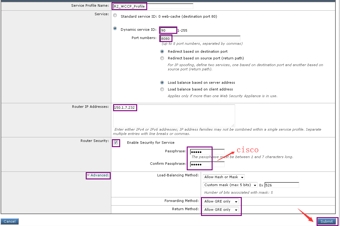Choose Redirect based on source port option

pos(162,58)
